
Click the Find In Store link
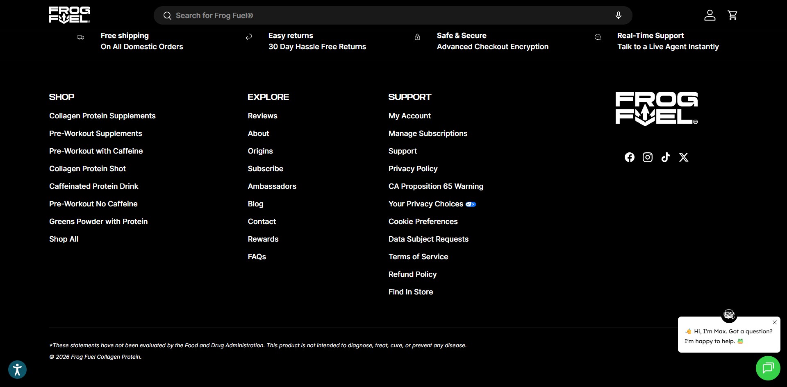point(411,292)
